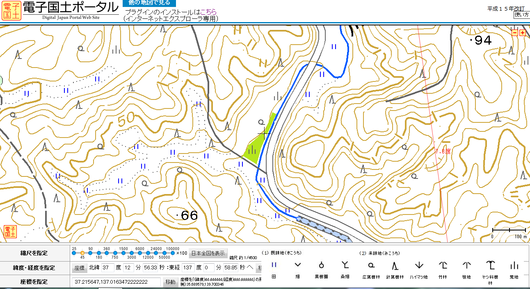Select the 100000 scale radio dot
The width and height of the screenshot is (530, 289).
click(x=172, y=253)
